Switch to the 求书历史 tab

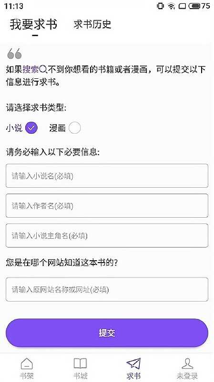pos(92,24)
